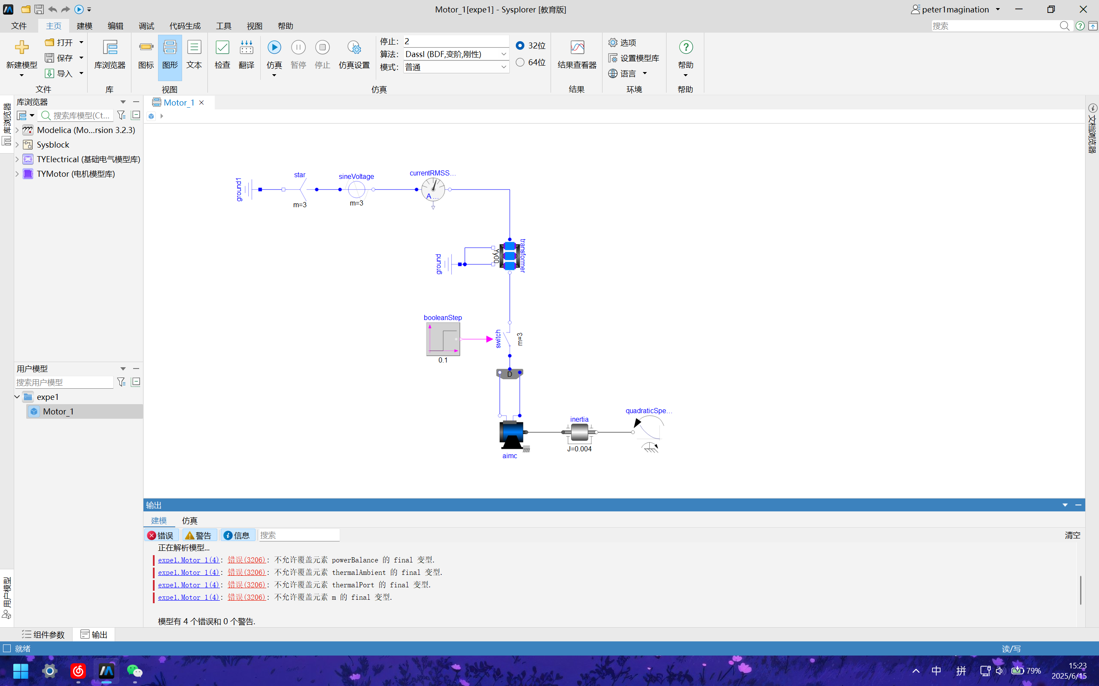This screenshot has height=686, width=1099.
Task: Switch to the Simulation (仿真) output tab
Action: click(x=190, y=520)
